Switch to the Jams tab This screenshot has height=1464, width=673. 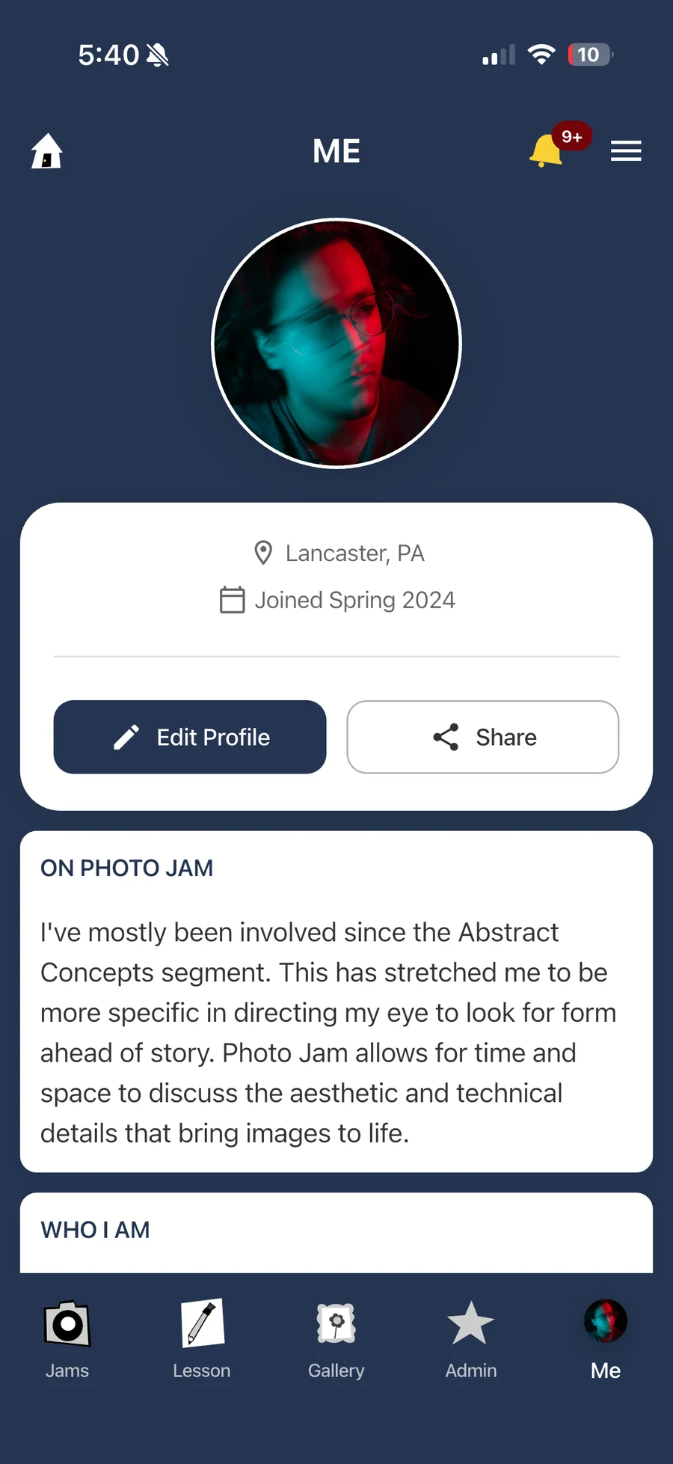67,1338
